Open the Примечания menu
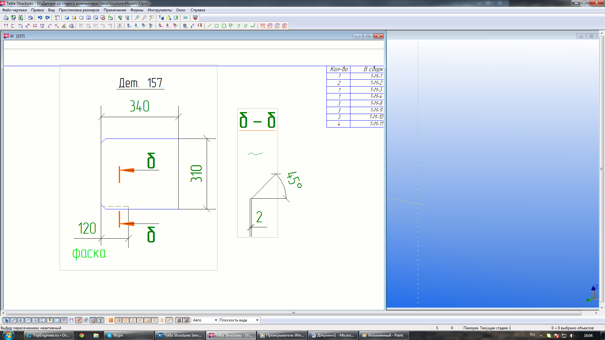This screenshot has width=605, height=340. 115,10
